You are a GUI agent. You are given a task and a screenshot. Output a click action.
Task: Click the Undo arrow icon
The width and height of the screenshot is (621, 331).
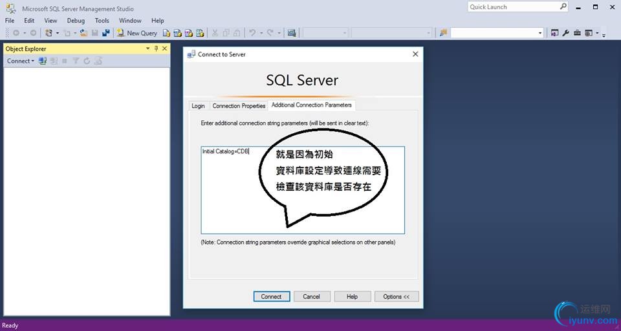pyautogui.click(x=252, y=33)
